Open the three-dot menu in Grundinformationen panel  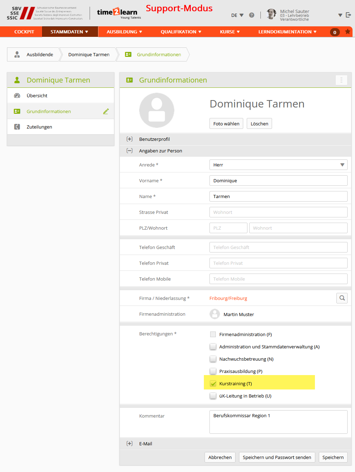coord(341,80)
